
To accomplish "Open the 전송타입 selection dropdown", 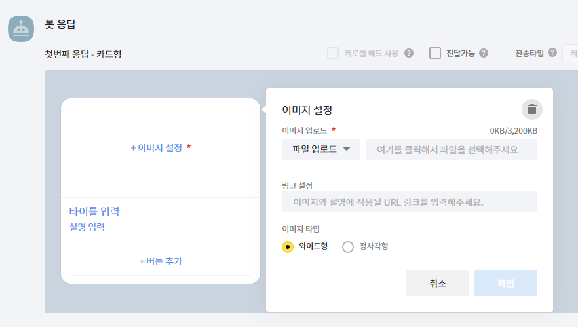I will point(570,53).
